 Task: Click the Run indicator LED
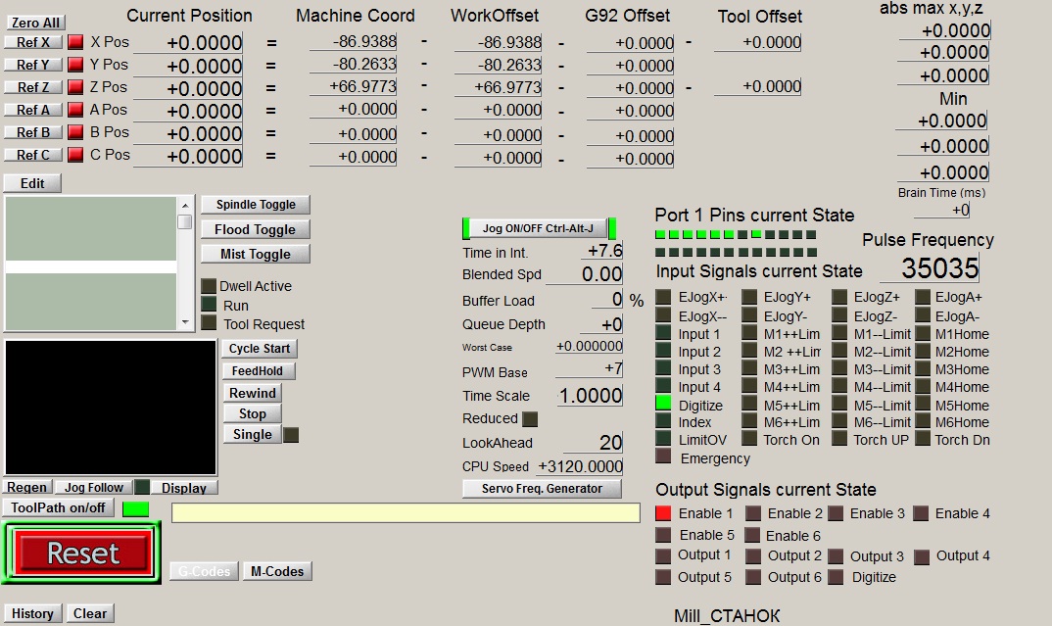209,305
